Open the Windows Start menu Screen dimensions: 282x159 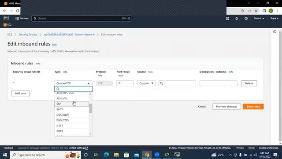tap(5, 155)
